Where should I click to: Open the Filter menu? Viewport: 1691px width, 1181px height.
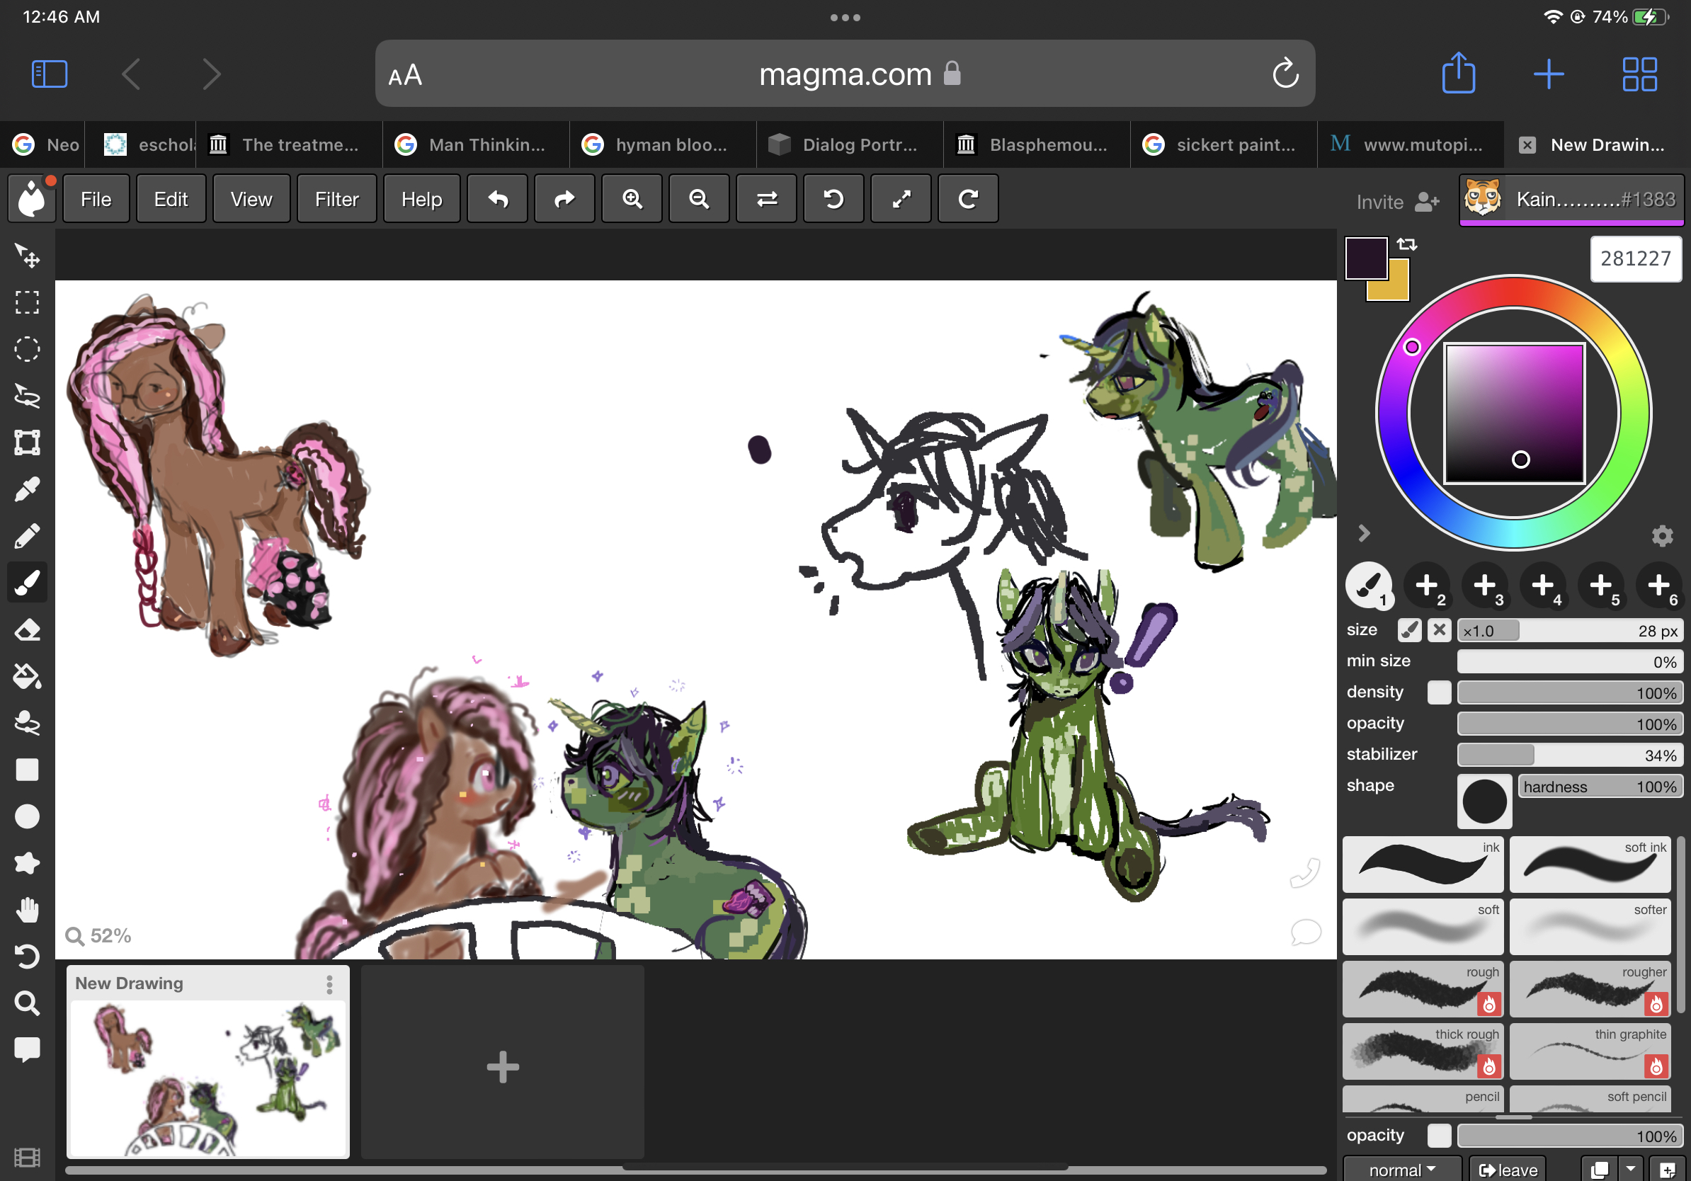(x=336, y=199)
